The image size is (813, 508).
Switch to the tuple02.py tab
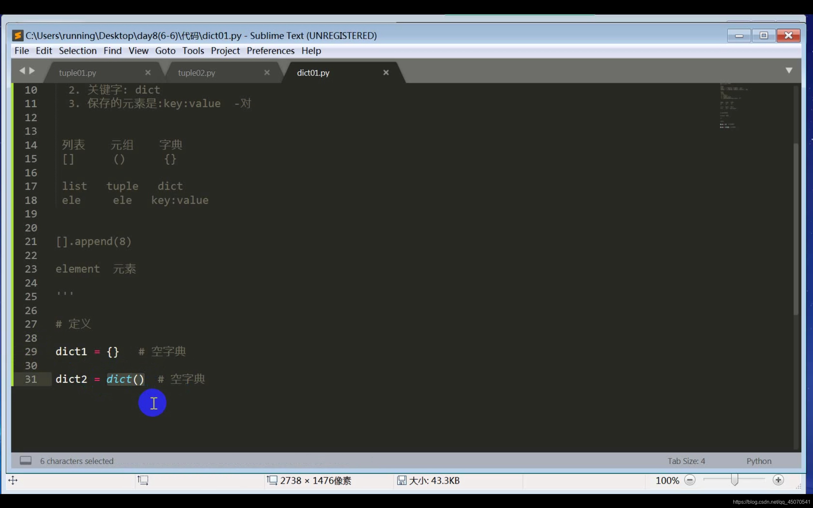(197, 73)
